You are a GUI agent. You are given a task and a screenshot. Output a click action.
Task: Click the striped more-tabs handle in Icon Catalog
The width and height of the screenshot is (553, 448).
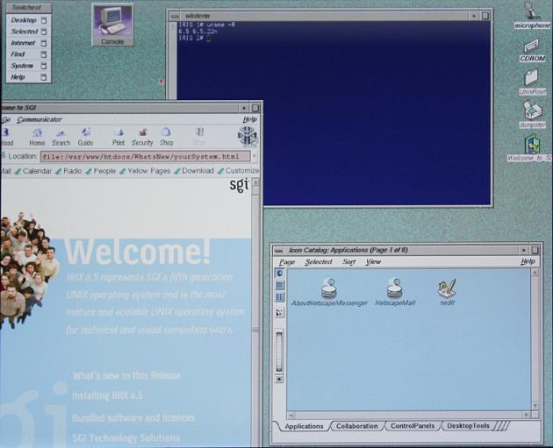click(x=503, y=426)
